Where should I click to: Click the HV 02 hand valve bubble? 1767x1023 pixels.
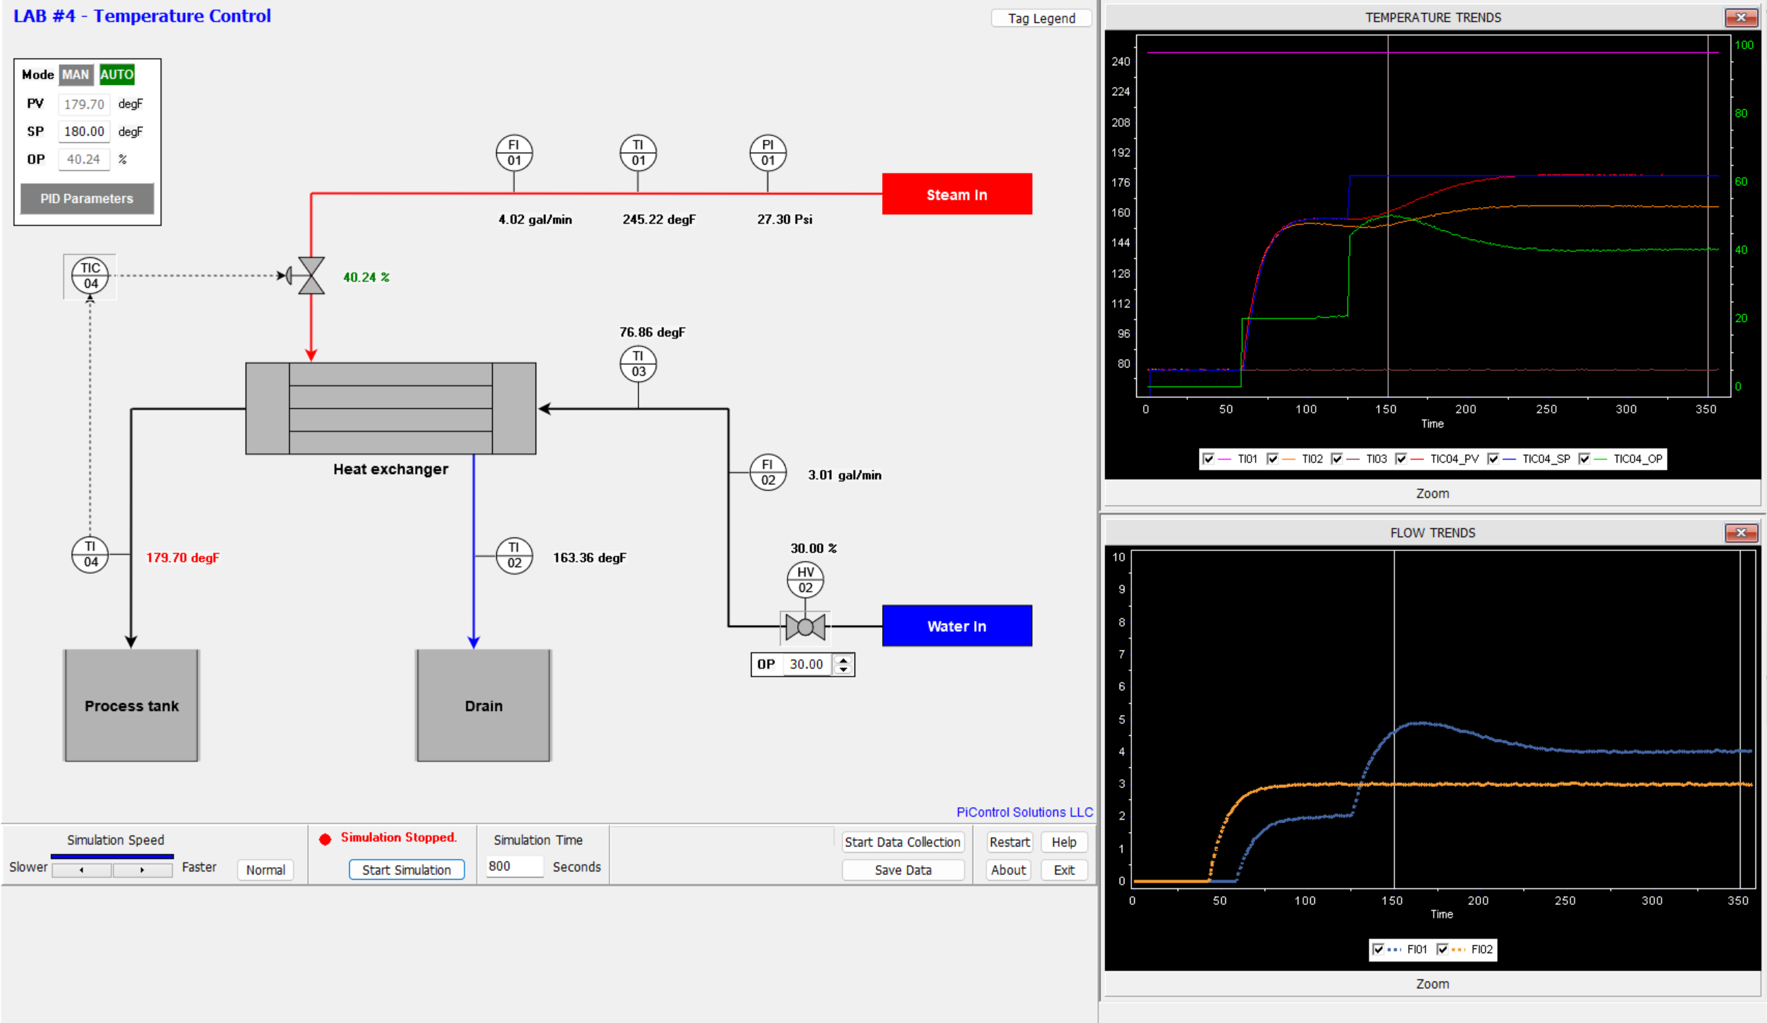coord(805,580)
